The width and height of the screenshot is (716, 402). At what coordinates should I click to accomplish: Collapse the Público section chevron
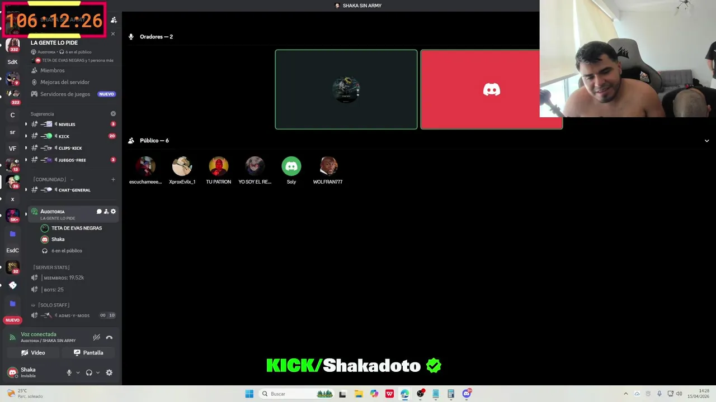tap(706, 141)
